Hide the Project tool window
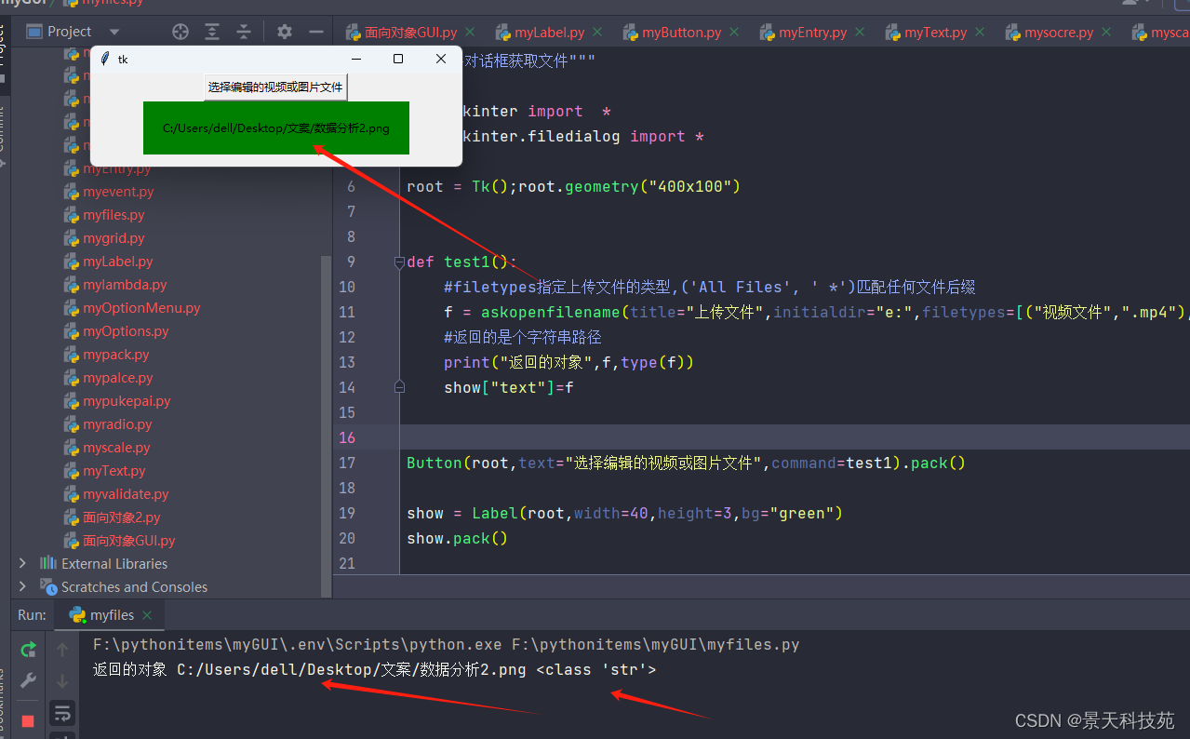 tap(316, 32)
